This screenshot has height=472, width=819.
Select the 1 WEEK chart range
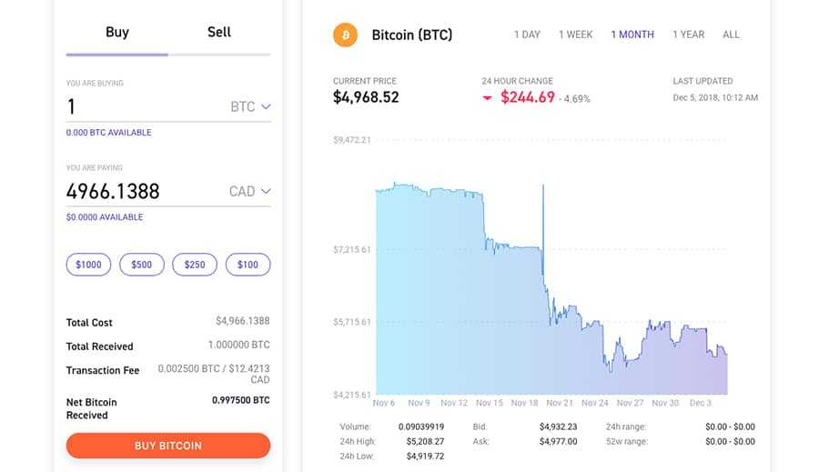576,35
